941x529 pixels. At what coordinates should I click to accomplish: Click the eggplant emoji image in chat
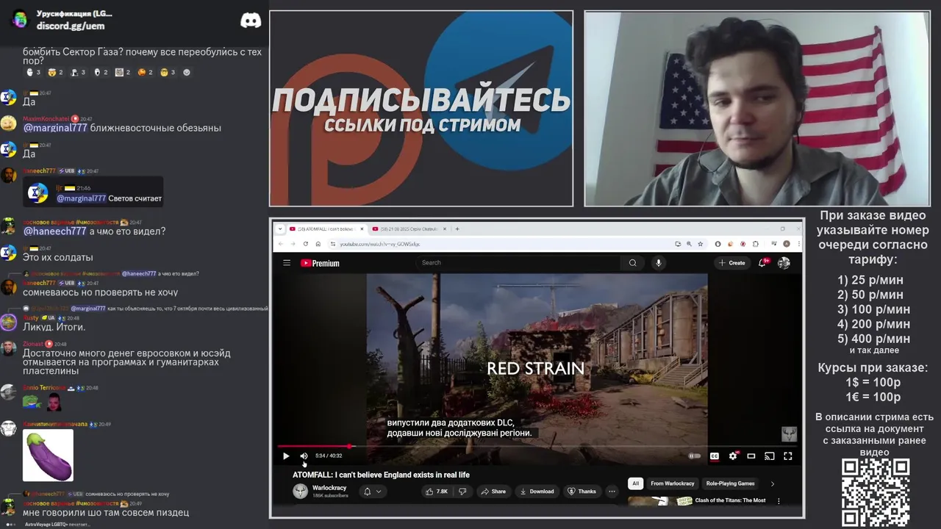point(49,456)
